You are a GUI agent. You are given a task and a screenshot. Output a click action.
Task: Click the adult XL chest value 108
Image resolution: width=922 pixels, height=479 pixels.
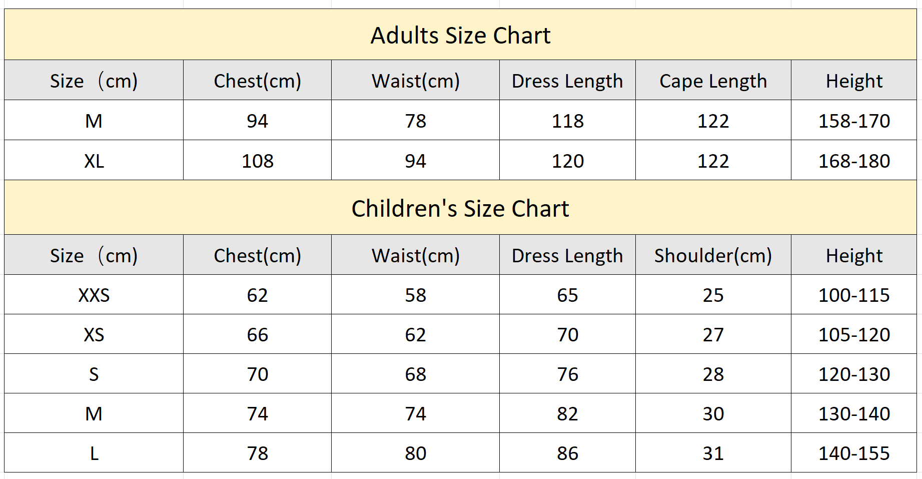click(x=257, y=160)
